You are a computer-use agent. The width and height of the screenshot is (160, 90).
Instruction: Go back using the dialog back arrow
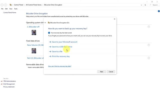45,23
